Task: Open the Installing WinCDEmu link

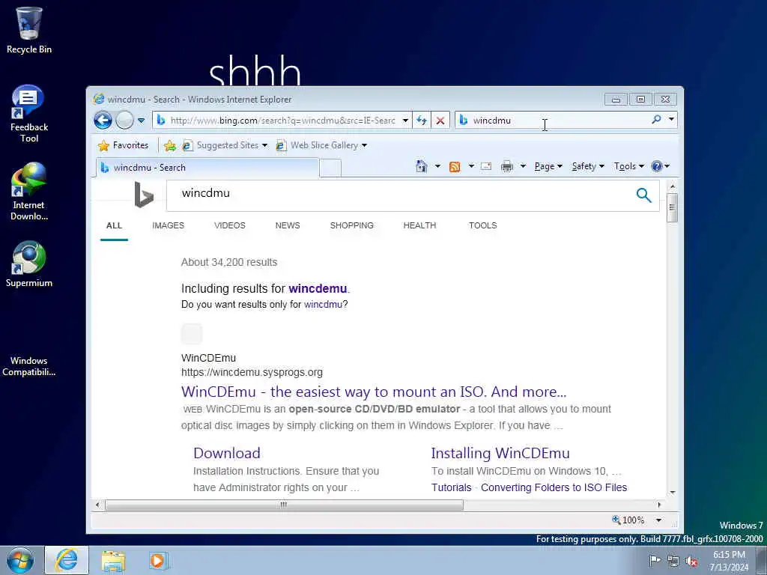Action: pyautogui.click(x=500, y=453)
